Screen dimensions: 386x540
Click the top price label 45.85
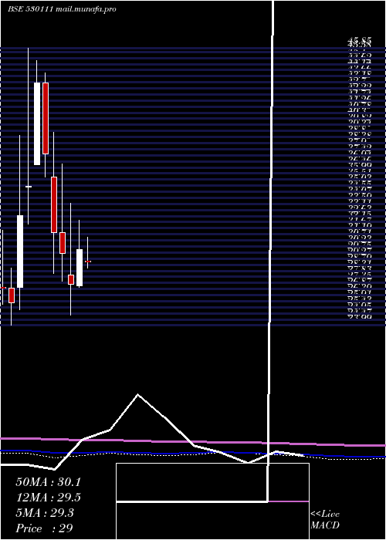(x=359, y=41)
